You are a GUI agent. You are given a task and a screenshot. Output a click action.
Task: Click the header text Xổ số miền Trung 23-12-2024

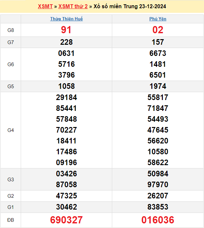pos(130,7)
